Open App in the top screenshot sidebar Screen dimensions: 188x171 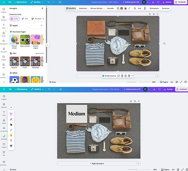[4, 66]
